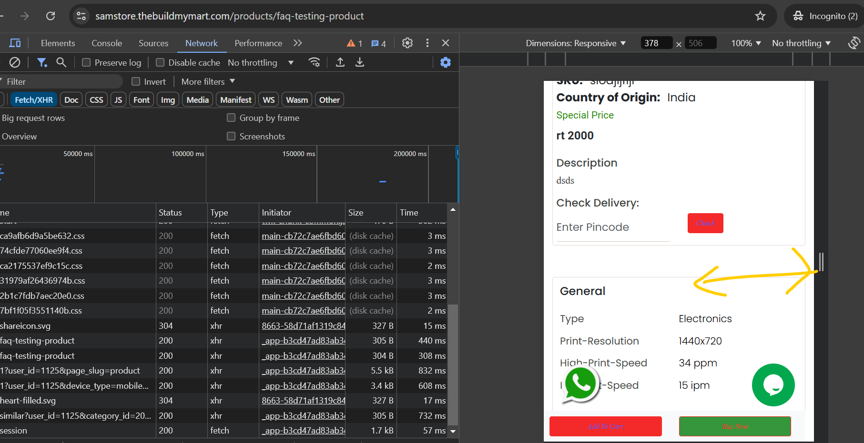Screen dimensions: 864x443
Task: Edit the viewport height field 506
Action: coord(701,43)
